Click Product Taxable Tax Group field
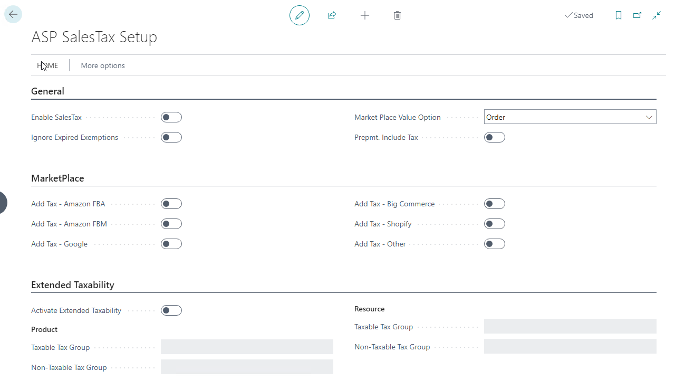 (247, 347)
